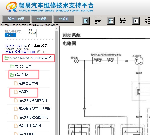
Task: Click the default view split icon
Action: coord(111,21)
